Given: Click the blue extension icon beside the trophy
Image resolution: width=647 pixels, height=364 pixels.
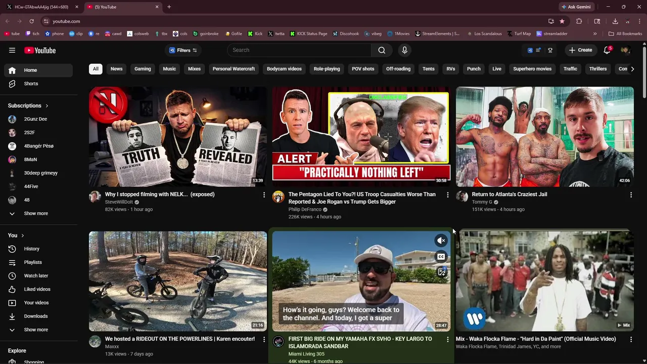Looking at the screenshot, I should point(530,50).
